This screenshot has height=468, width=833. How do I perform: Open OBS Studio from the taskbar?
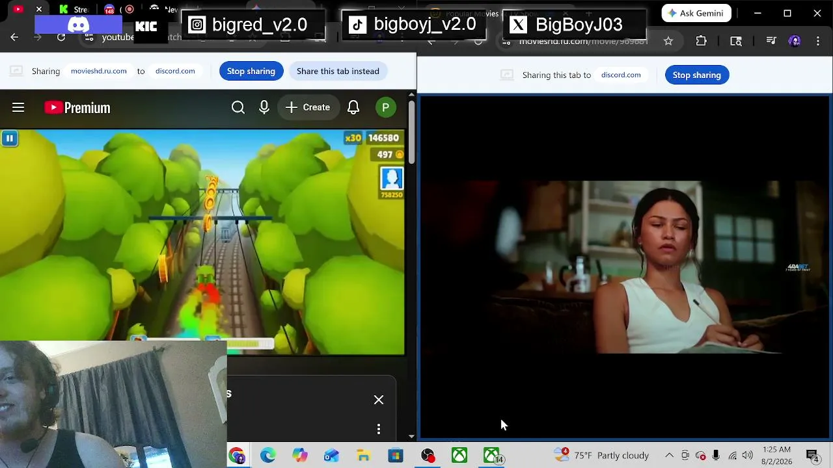428,456
